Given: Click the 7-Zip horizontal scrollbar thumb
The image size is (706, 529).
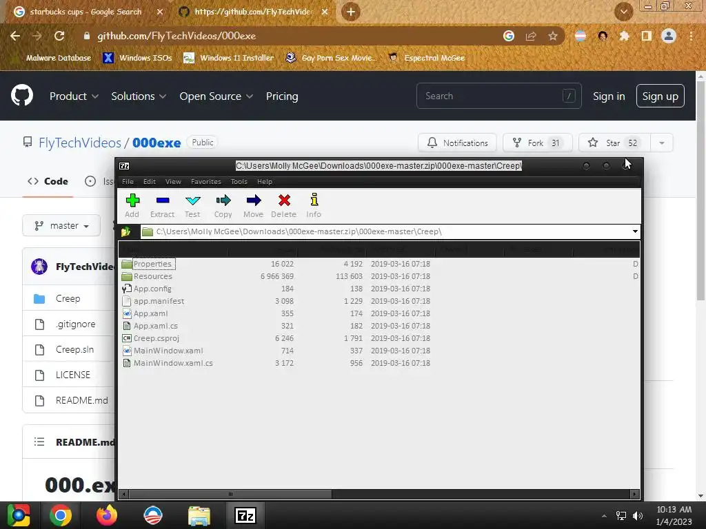Looking at the screenshot, I should click(230, 494).
